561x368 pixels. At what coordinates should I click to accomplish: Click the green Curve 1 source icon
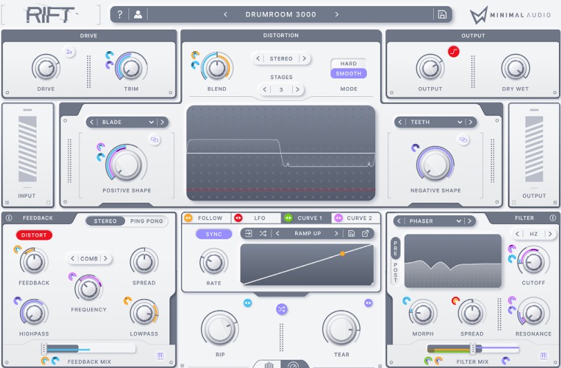point(288,218)
